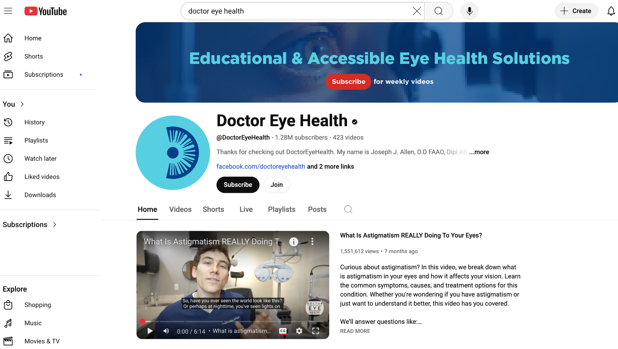This screenshot has width=618, height=349.
Task: Click the magnifier search button
Action: click(439, 11)
